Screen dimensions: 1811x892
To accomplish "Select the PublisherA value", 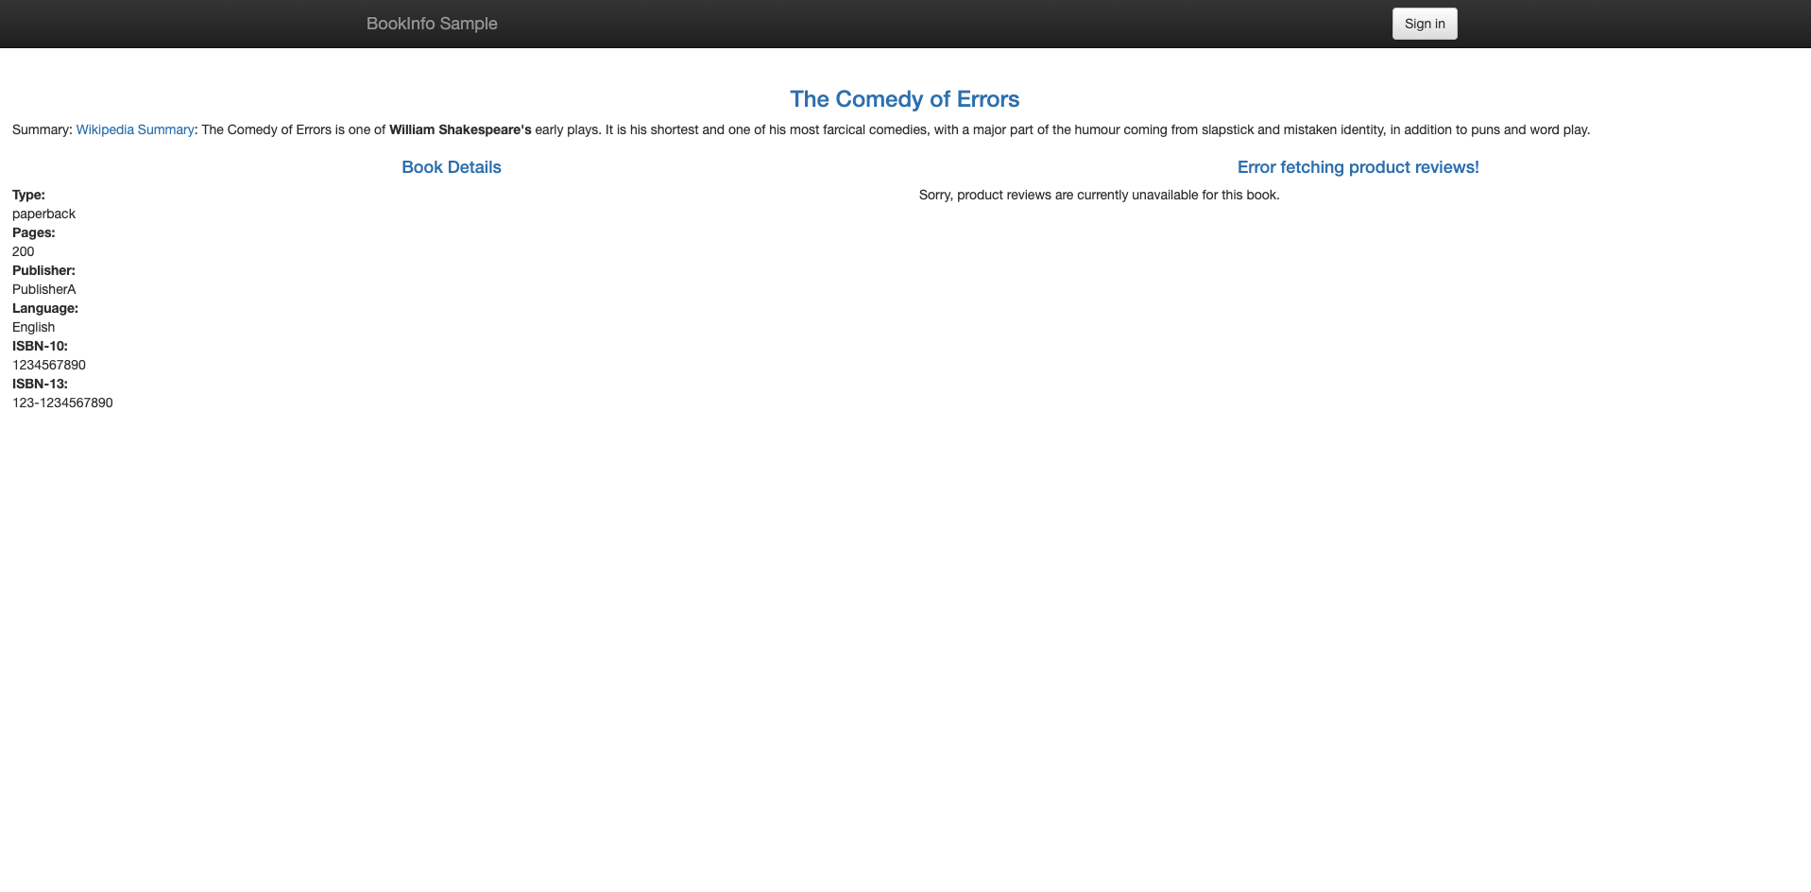I will tap(43, 289).
